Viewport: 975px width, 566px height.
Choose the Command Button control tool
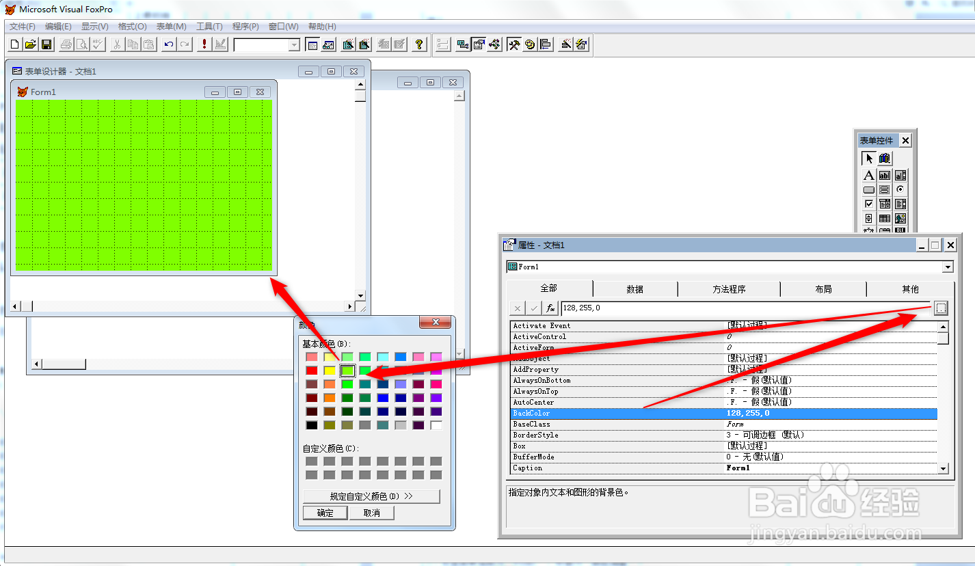pos(868,189)
